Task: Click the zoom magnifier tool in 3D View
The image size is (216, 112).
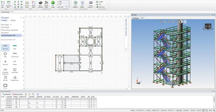Action: coord(165,22)
